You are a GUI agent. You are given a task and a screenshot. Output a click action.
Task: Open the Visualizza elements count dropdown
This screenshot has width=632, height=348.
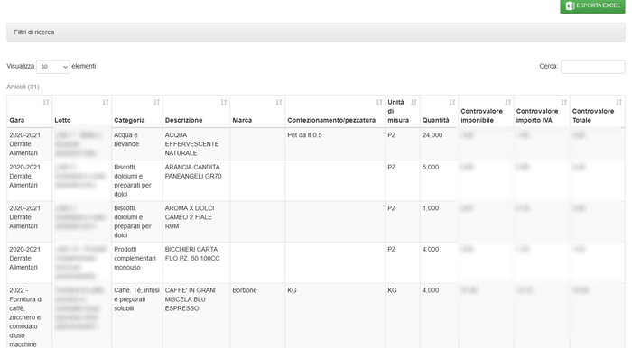pos(53,67)
